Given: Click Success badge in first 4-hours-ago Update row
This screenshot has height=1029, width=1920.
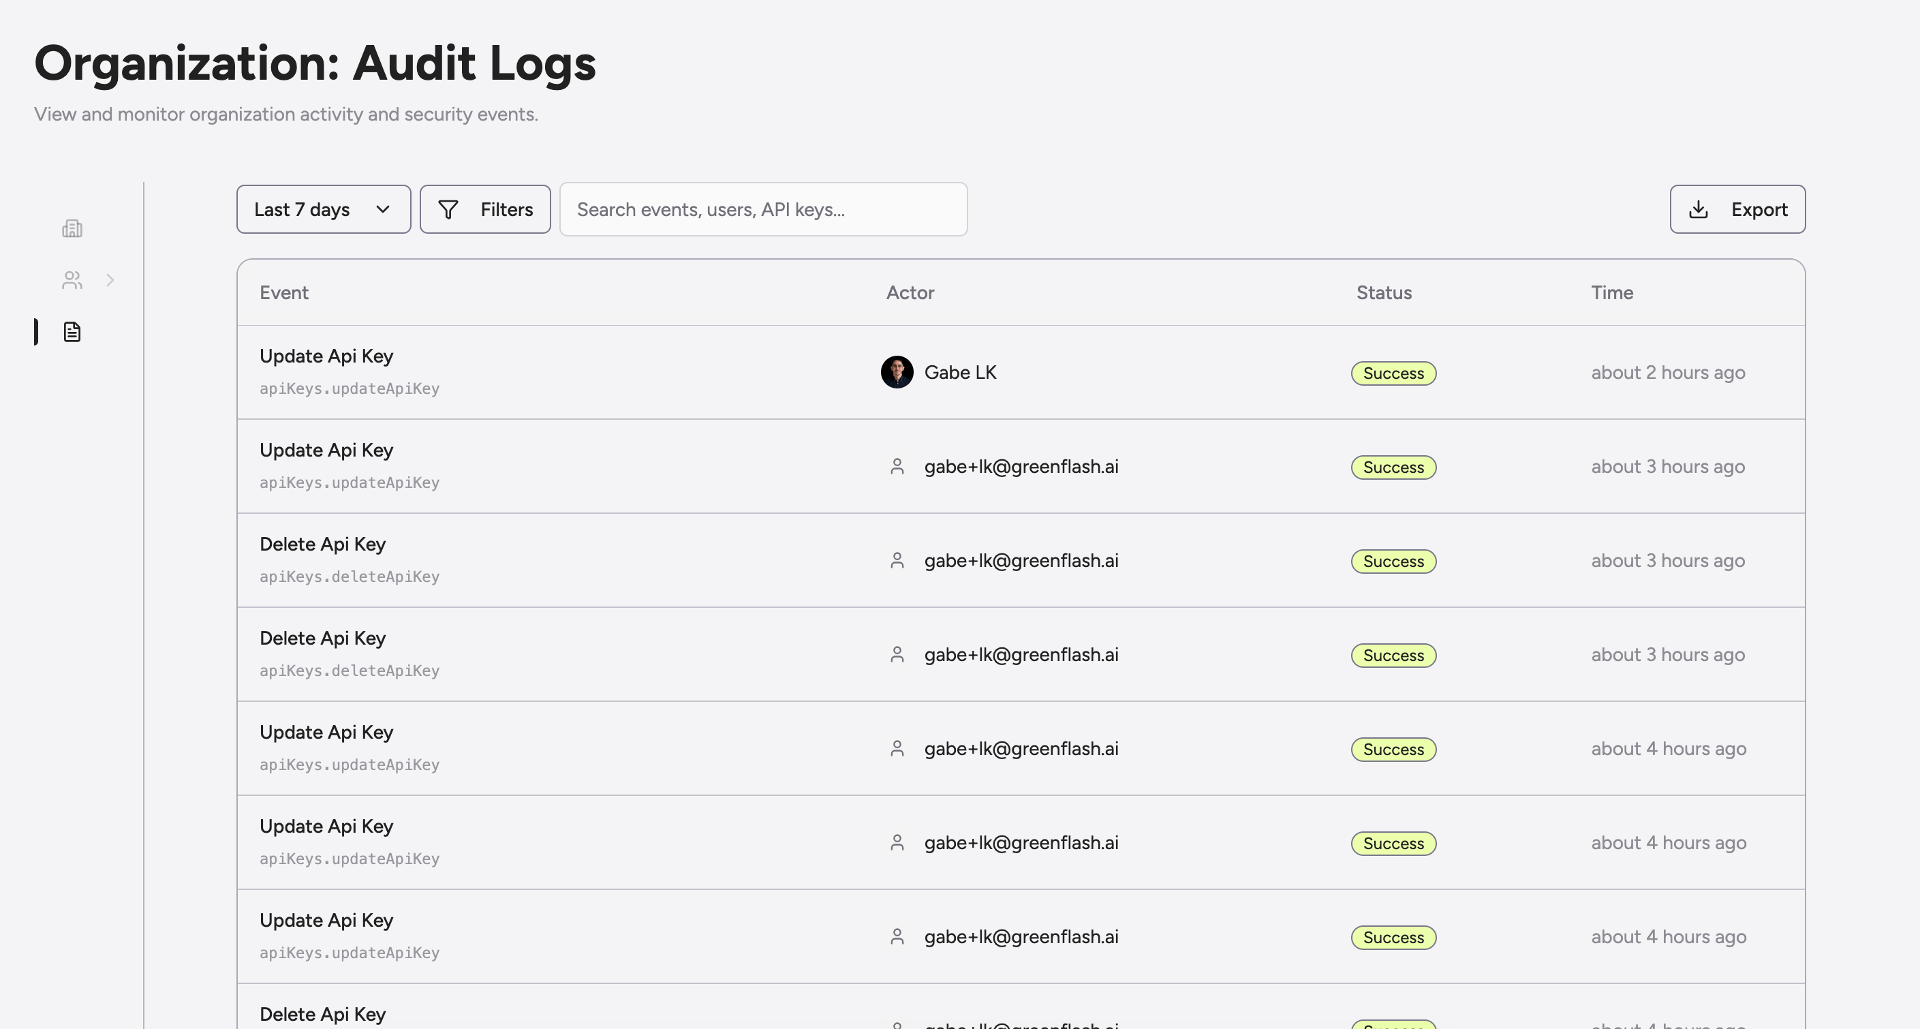Looking at the screenshot, I should point(1394,749).
